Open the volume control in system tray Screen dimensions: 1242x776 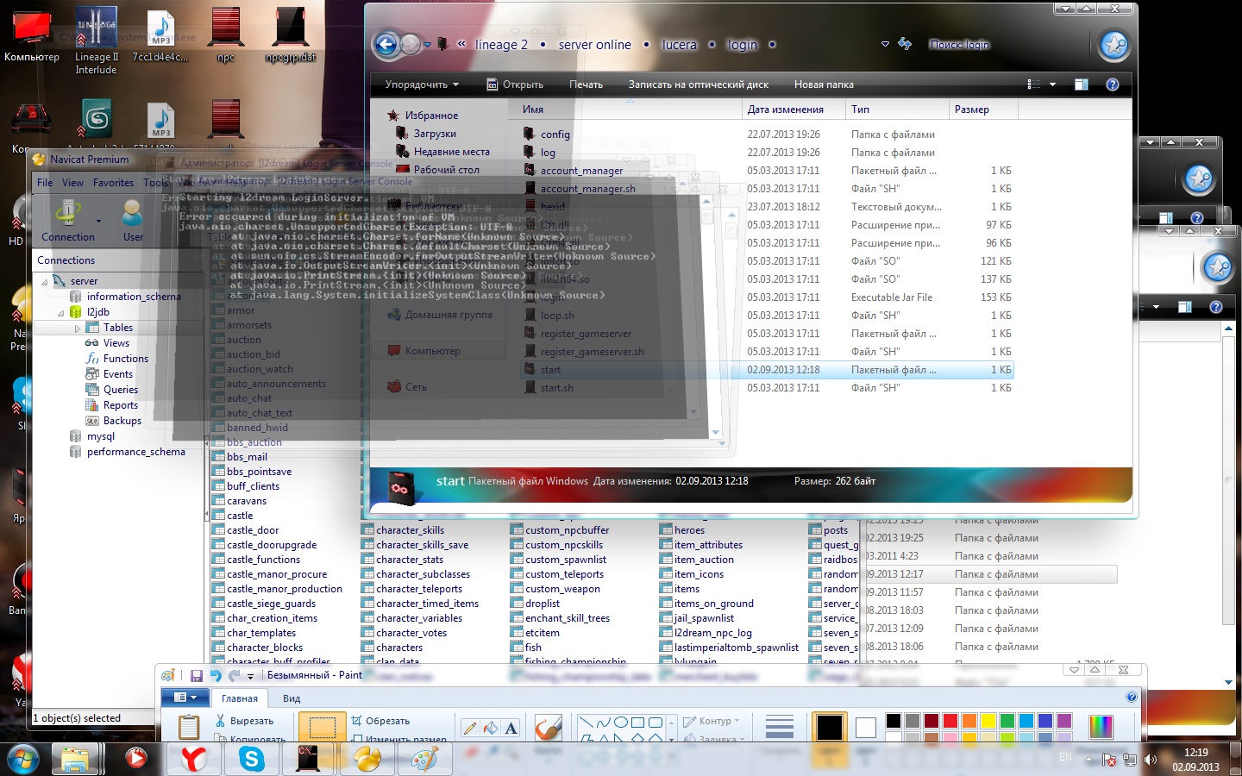(x=1150, y=760)
